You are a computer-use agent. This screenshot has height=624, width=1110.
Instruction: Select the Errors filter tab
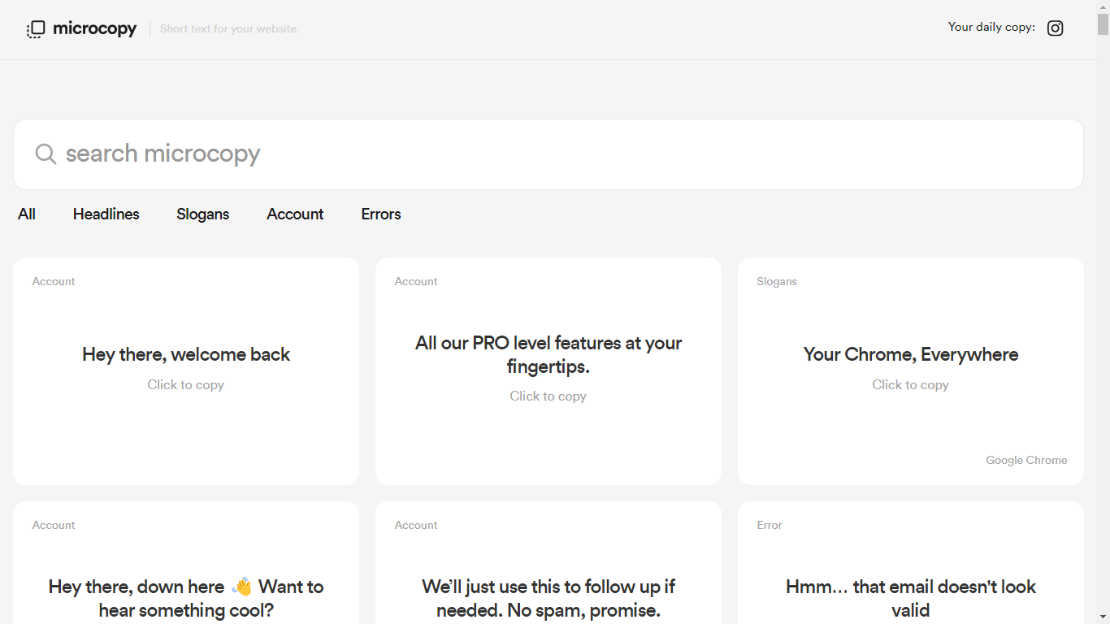pyautogui.click(x=381, y=214)
